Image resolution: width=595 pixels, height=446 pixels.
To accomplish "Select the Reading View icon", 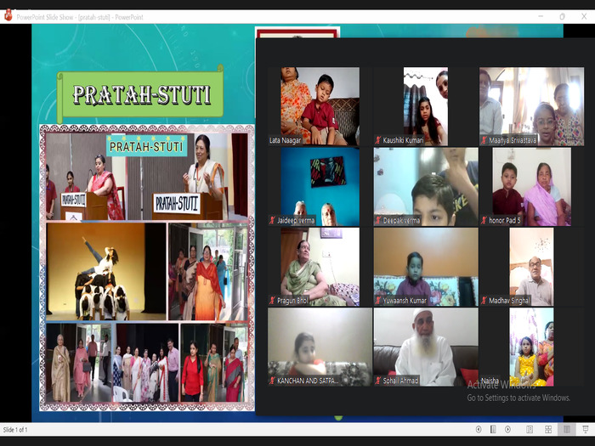I will click(567, 429).
